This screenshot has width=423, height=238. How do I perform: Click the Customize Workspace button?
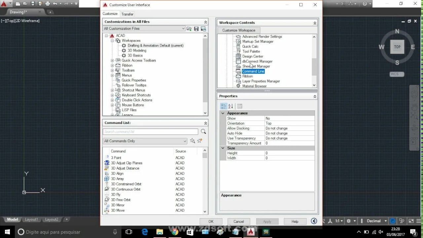239,30
